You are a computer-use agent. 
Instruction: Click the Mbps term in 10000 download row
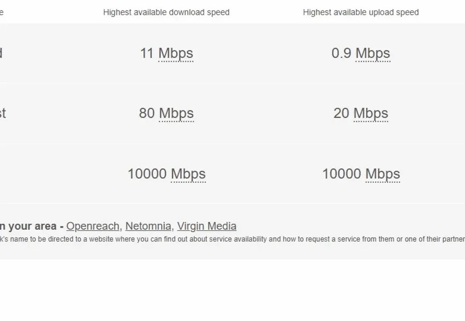pos(188,174)
